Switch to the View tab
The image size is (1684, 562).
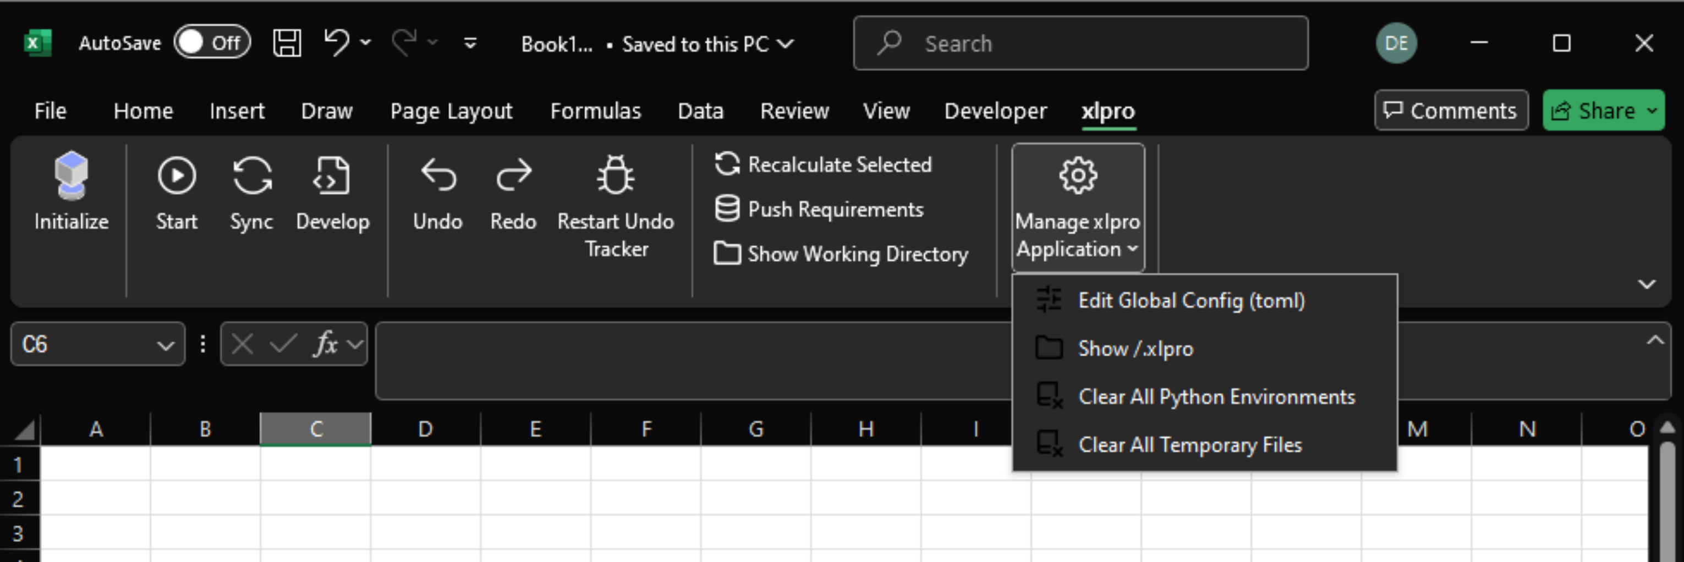coord(886,111)
